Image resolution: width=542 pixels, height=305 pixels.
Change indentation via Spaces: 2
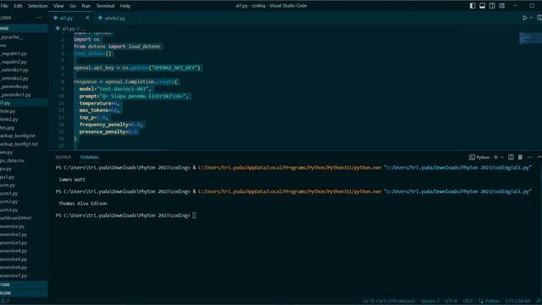(429, 302)
